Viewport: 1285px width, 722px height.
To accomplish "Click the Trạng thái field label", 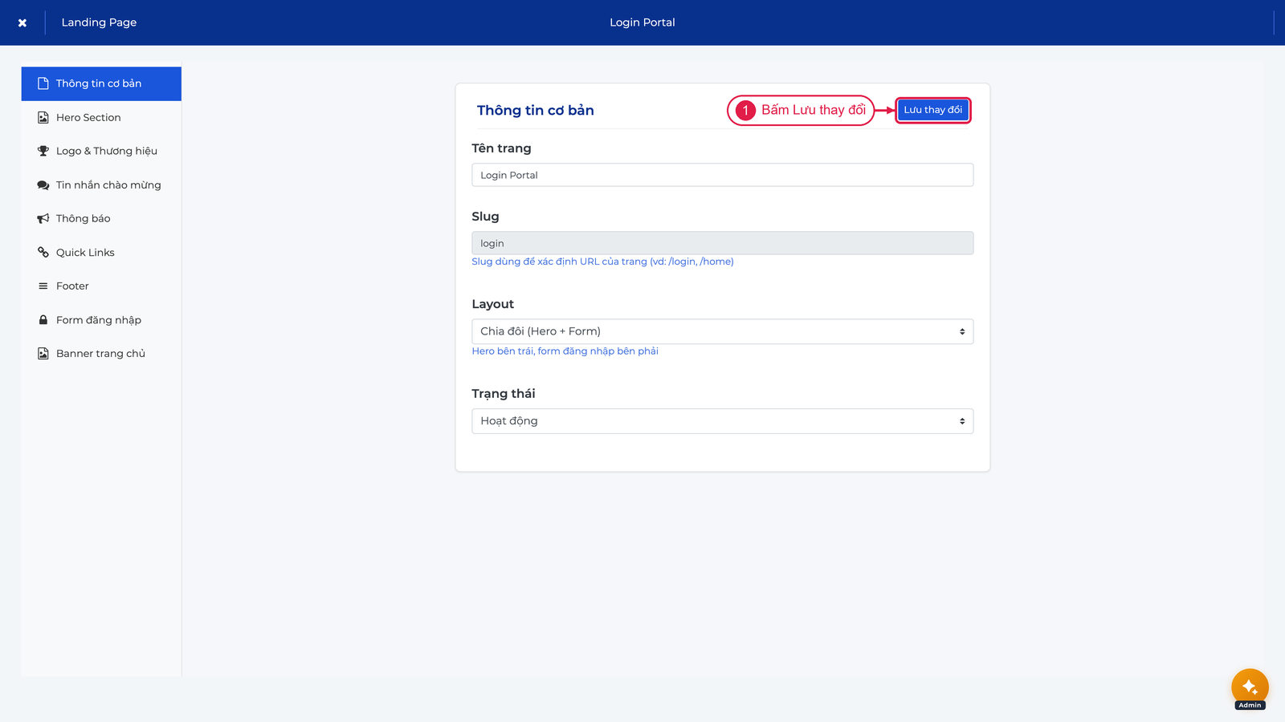I will click(503, 394).
